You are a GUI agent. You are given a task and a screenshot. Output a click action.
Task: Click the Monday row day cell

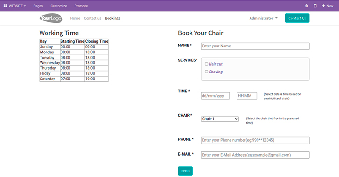[x=50, y=52]
